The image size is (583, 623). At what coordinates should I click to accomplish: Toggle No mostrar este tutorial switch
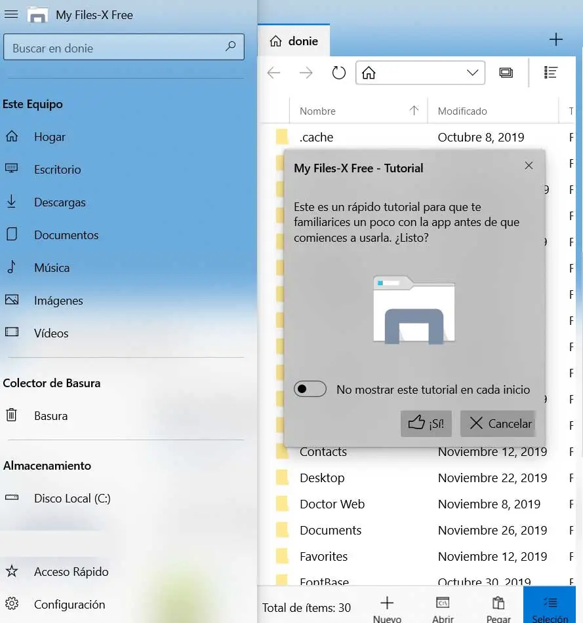coord(310,389)
